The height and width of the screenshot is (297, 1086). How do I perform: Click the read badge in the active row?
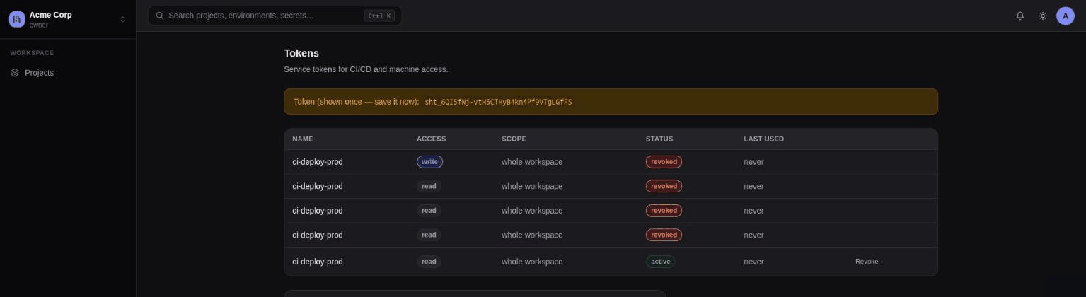pyautogui.click(x=429, y=262)
